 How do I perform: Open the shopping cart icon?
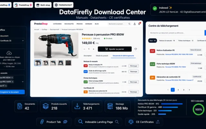(x=139, y=24)
